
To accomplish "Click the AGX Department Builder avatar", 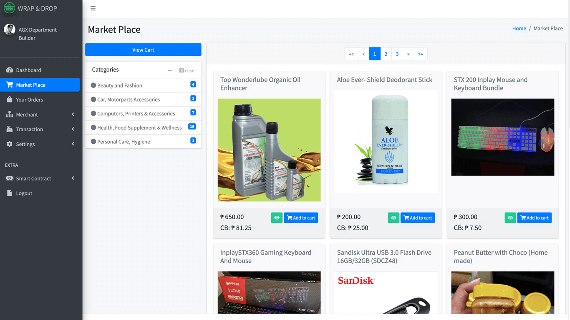I will pyautogui.click(x=10, y=30).
